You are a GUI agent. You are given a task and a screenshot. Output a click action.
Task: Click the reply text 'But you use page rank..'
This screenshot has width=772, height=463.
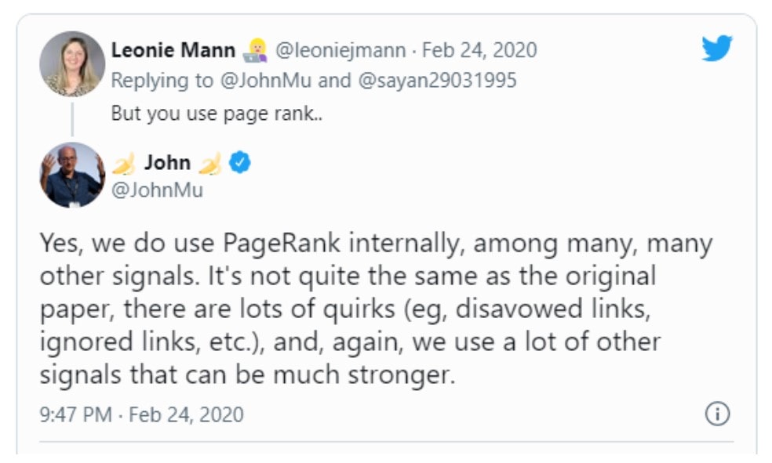tap(217, 113)
